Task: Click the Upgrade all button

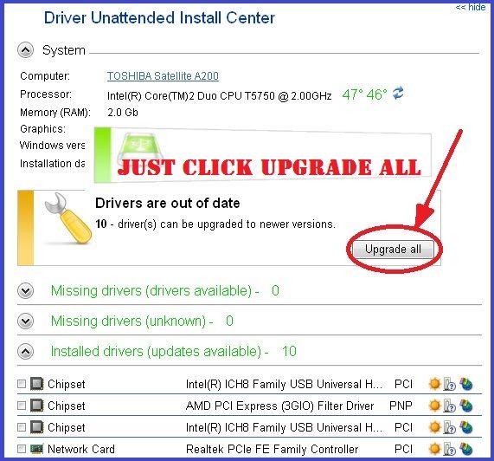Action: [x=393, y=250]
